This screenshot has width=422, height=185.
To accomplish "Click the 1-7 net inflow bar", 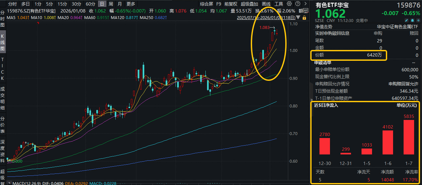I will click(409, 137).
